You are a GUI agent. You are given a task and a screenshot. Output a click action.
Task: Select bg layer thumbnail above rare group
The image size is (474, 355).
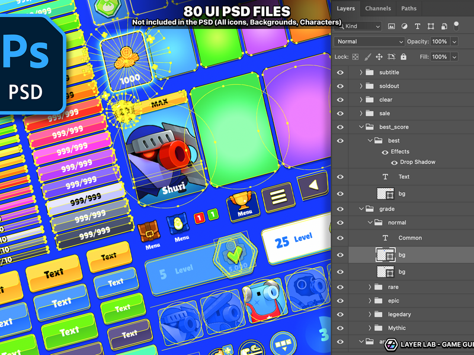click(386, 272)
